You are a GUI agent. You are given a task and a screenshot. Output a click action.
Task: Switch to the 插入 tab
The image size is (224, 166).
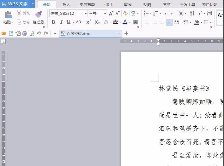[x=66, y=5]
